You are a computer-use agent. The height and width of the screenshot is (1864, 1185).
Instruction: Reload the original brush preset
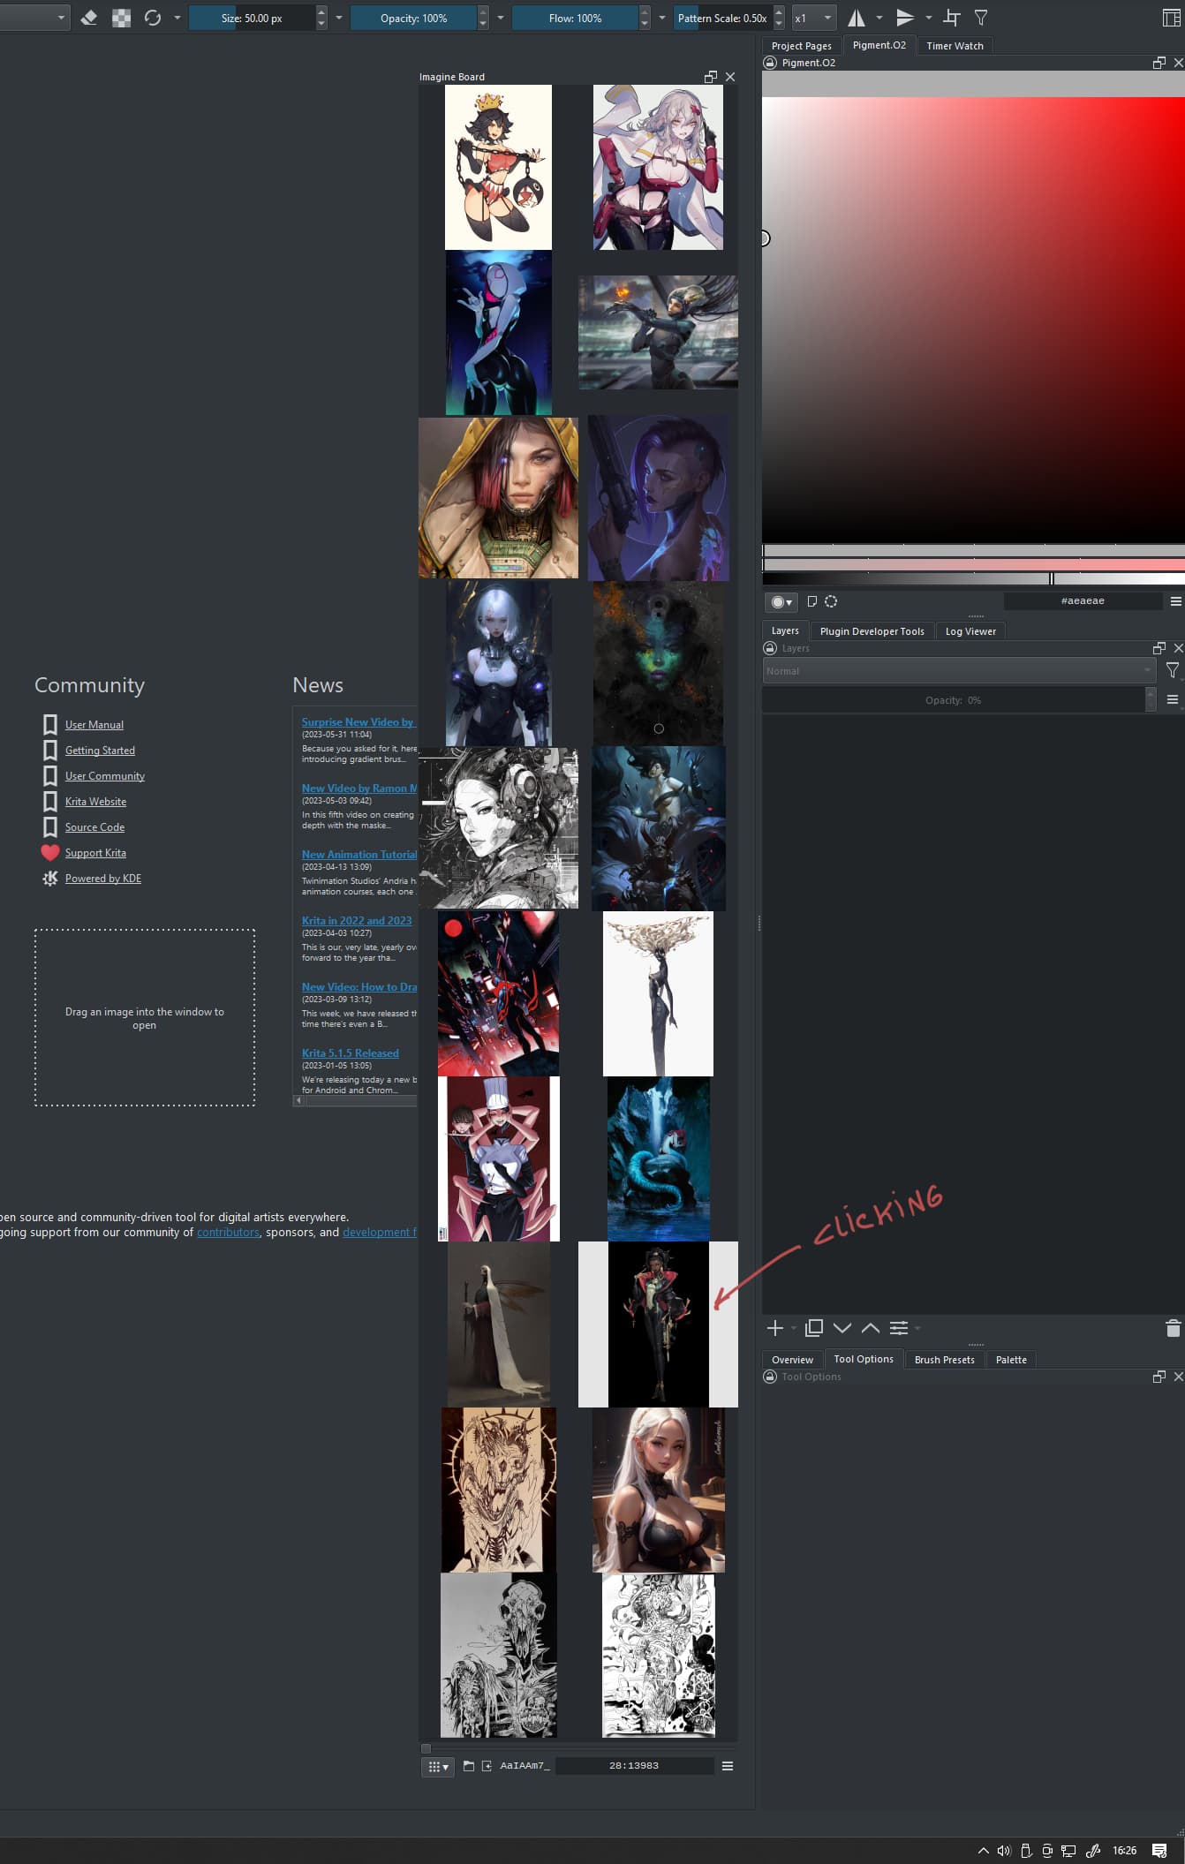pyautogui.click(x=152, y=18)
